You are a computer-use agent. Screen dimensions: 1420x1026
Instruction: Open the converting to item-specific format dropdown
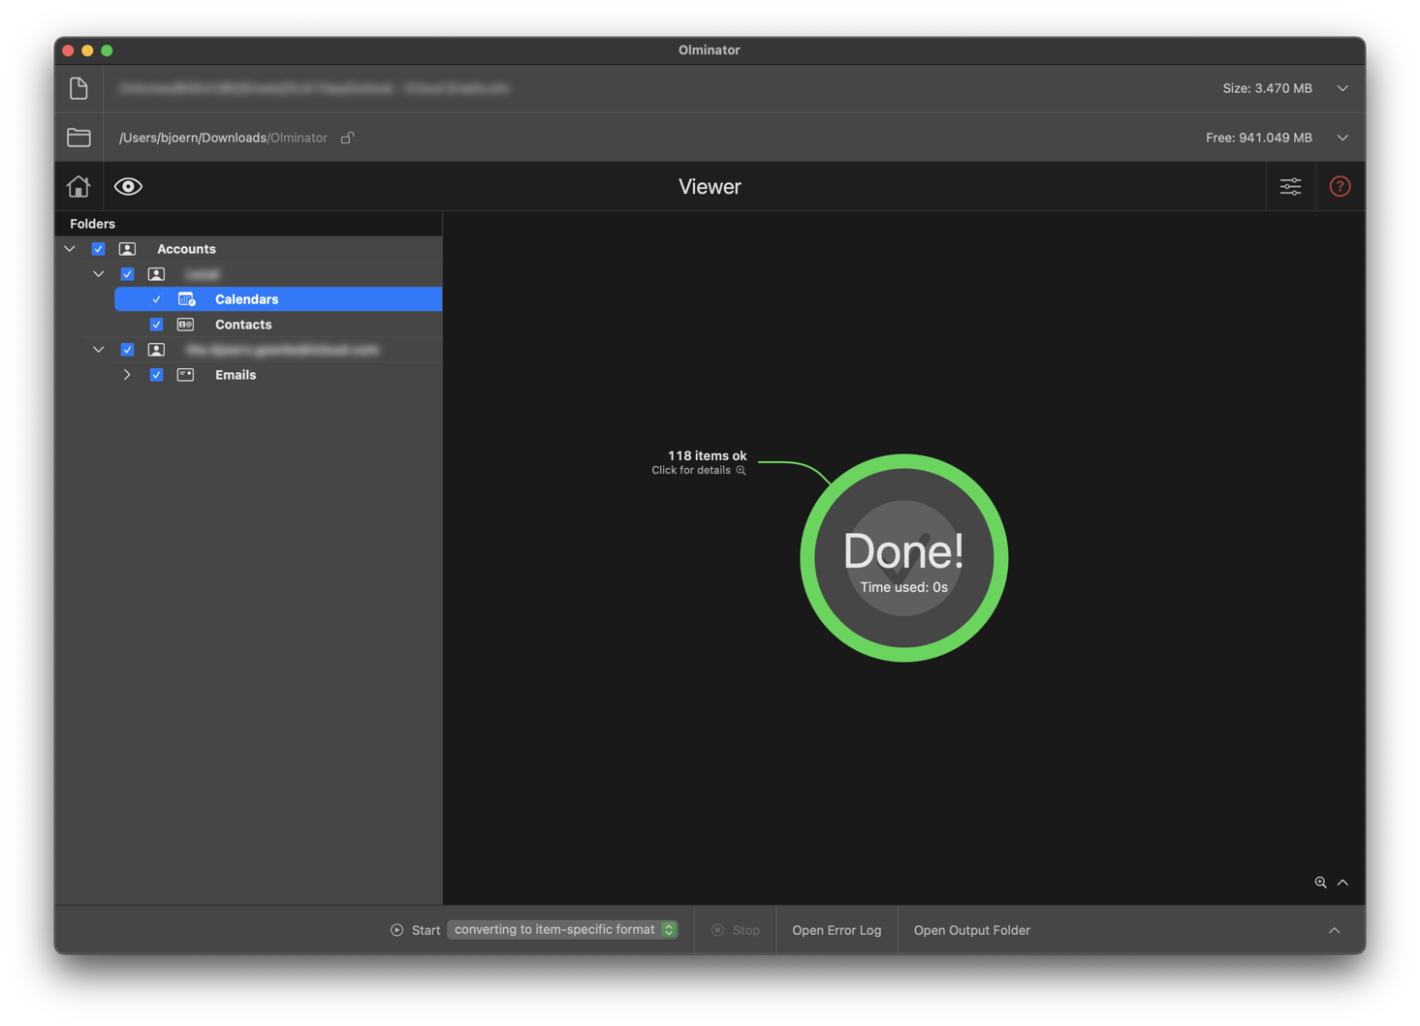tap(562, 930)
